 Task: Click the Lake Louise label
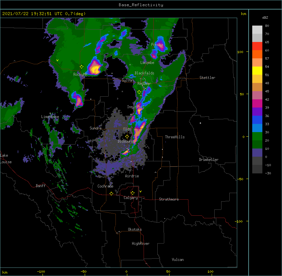(x=6, y=159)
